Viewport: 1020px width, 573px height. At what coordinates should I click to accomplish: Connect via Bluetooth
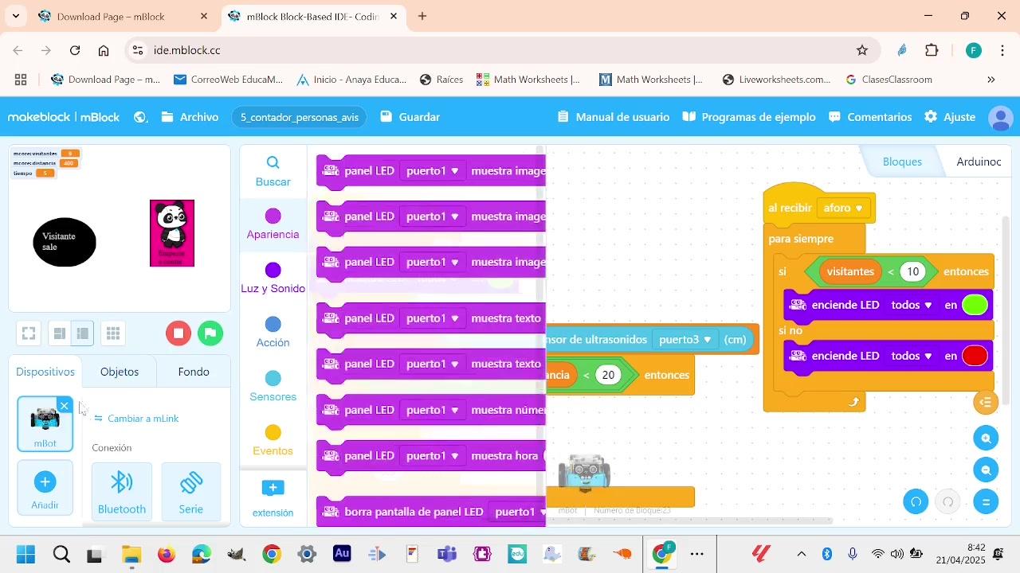pos(122,493)
